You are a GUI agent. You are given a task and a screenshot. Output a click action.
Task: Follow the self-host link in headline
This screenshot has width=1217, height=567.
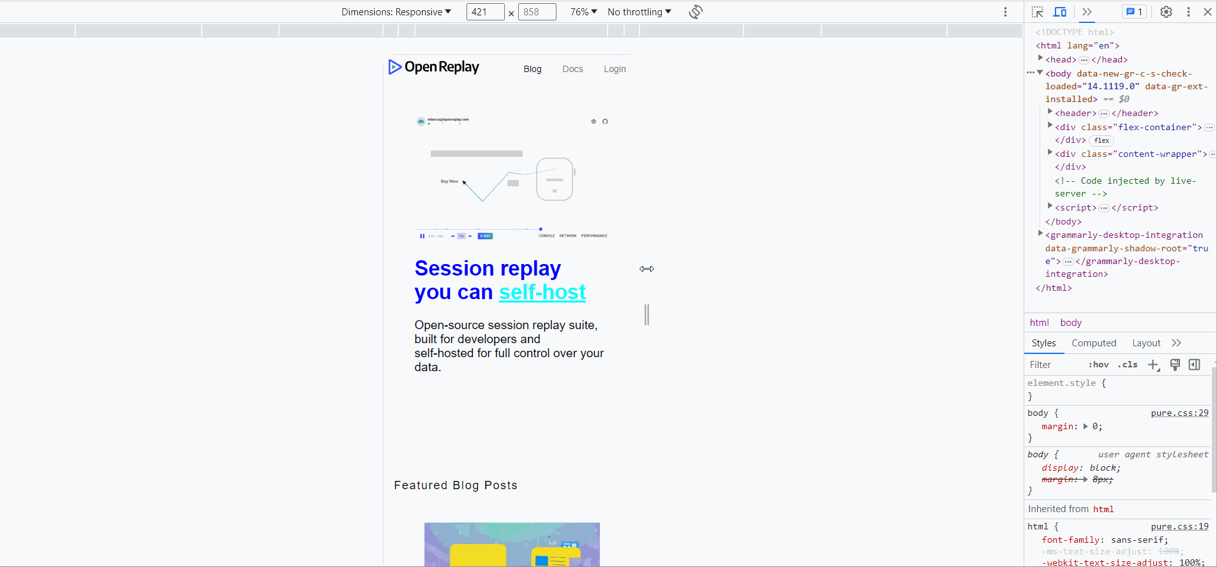[542, 292]
